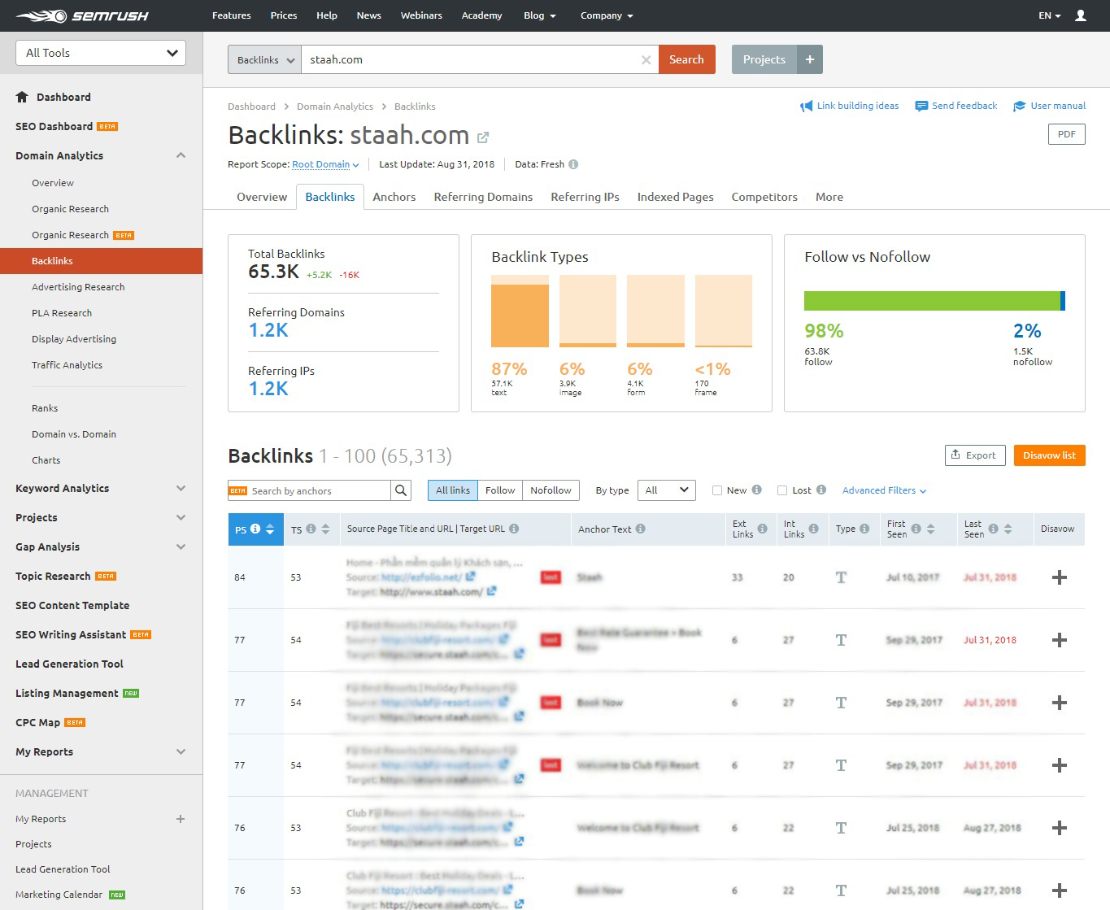Viewport: 1110px width, 910px height.
Task: Open the Company menu
Action: [607, 15]
